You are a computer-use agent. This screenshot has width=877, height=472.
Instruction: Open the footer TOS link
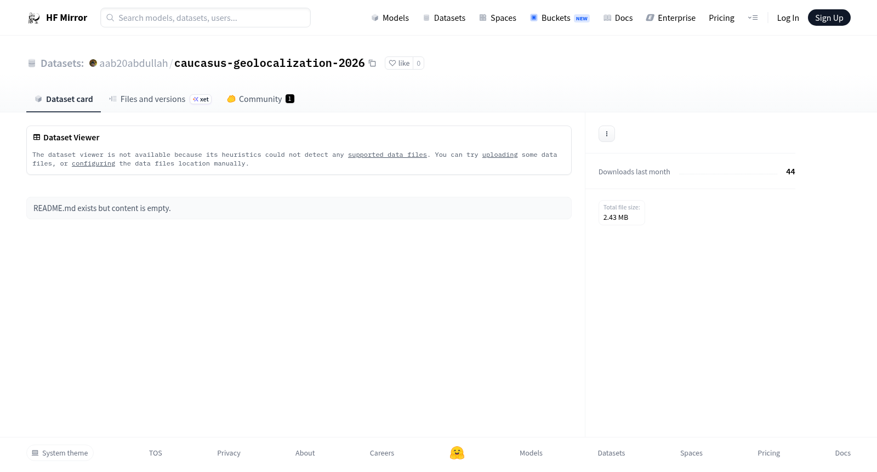coord(156,453)
